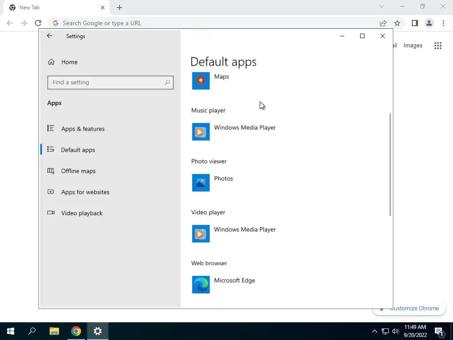
Task: Change the Photo viewer app from Photos
Action: 213,182
